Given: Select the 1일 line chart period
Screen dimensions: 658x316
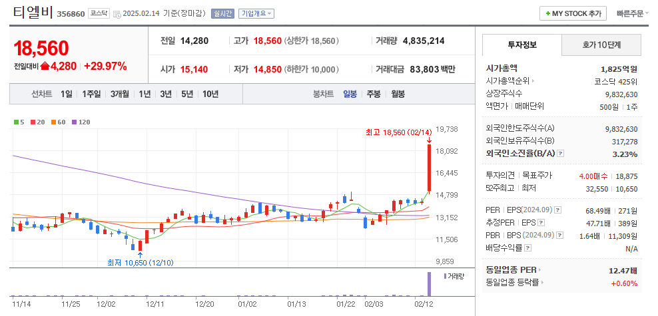Looking at the screenshot, I should (67, 94).
